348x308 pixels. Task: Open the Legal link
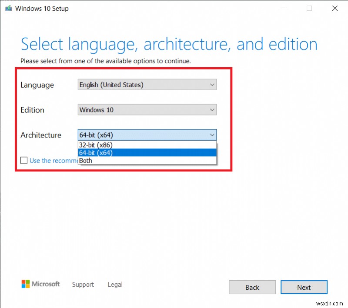114,285
